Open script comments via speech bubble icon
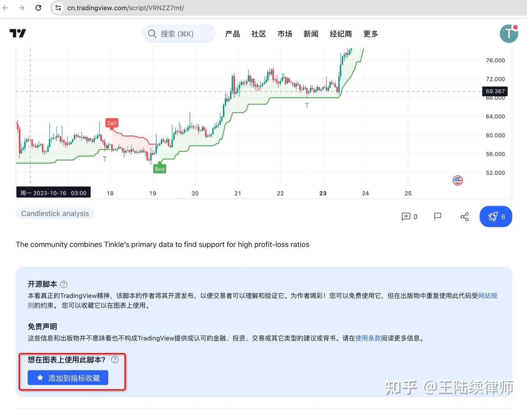This screenshot has height=409, width=527. tap(406, 216)
